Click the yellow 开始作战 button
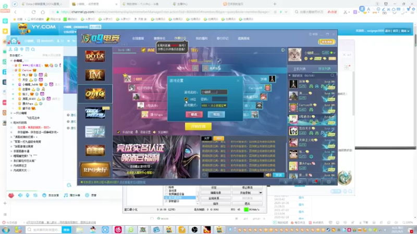The image size is (417, 234). tap(198, 126)
